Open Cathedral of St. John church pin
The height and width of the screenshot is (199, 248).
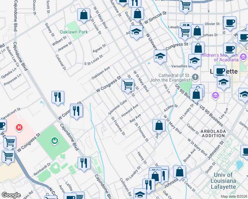point(195,77)
